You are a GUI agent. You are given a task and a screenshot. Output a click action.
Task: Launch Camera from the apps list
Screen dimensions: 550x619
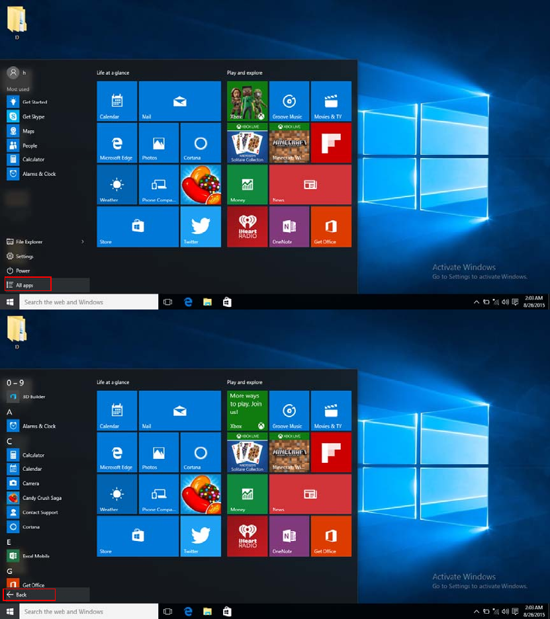(23, 483)
